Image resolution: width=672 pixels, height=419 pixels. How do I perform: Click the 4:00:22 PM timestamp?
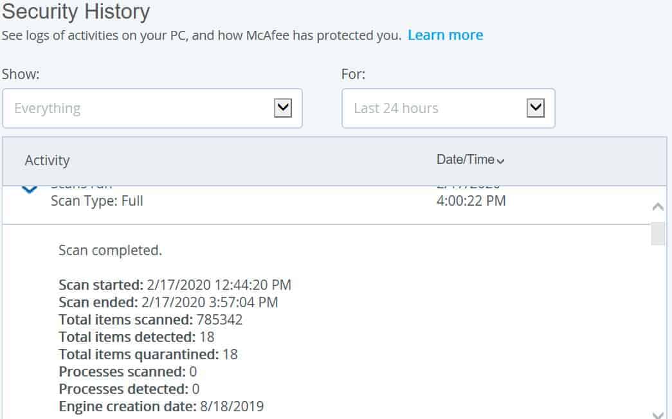(x=471, y=201)
